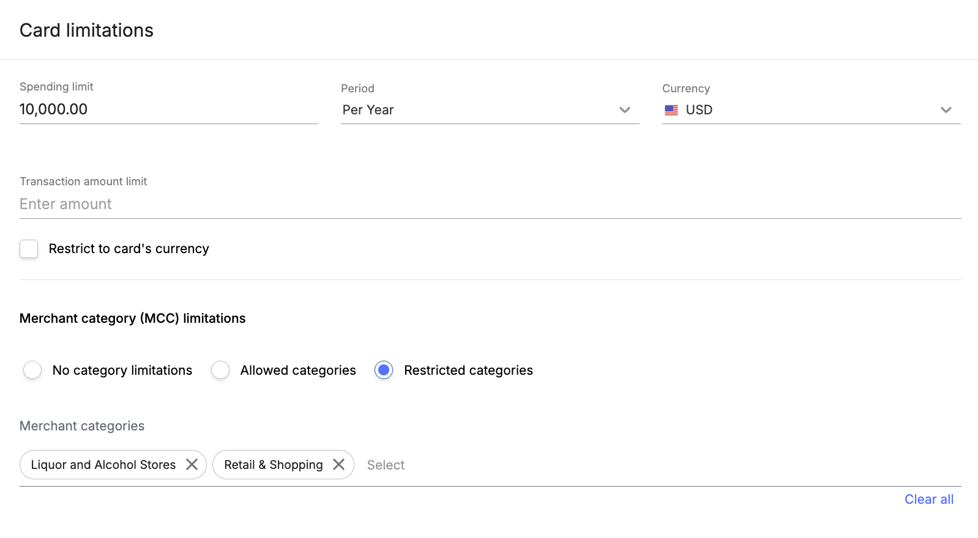Click the Select merchant categories input
Viewport: 978px width, 538px height.
[x=386, y=465]
